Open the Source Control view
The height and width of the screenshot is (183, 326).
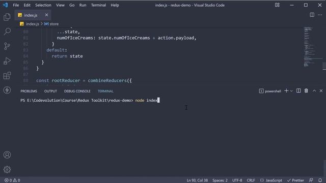[x=7, y=46]
